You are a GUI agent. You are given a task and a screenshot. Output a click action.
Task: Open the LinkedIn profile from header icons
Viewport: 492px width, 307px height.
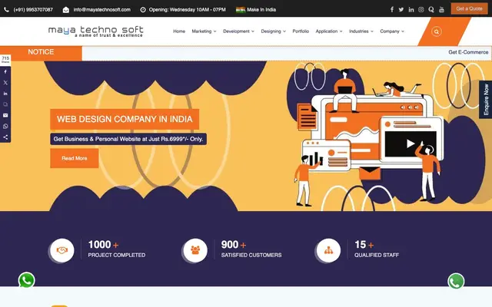(x=411, y=9)
